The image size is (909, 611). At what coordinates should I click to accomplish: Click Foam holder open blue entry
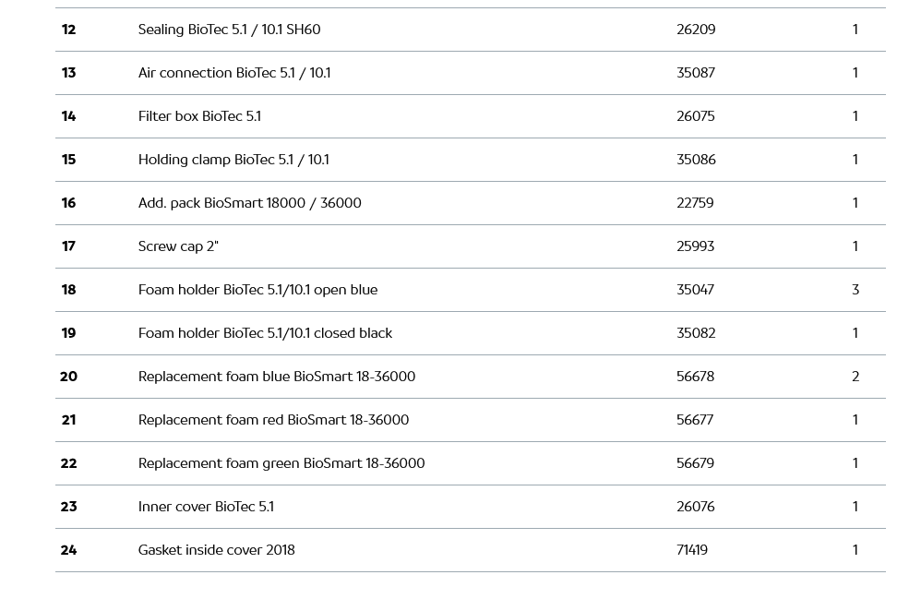coord(257,290)
